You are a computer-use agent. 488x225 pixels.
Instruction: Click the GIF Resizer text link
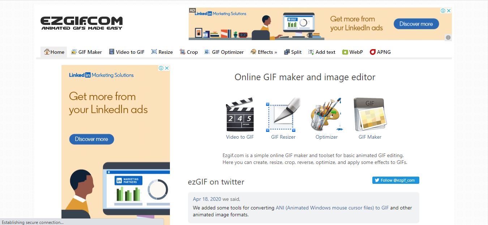tap(283, 137)
